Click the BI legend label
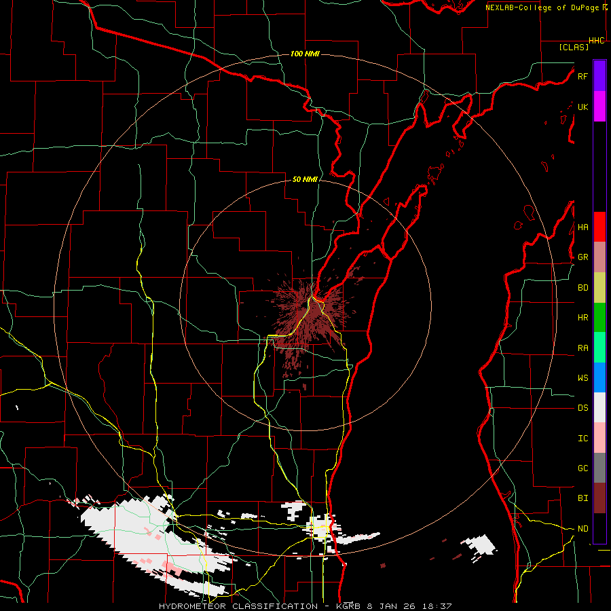This screenshot has width=611, height=611. pyautogui.click(x=582, y=498)
